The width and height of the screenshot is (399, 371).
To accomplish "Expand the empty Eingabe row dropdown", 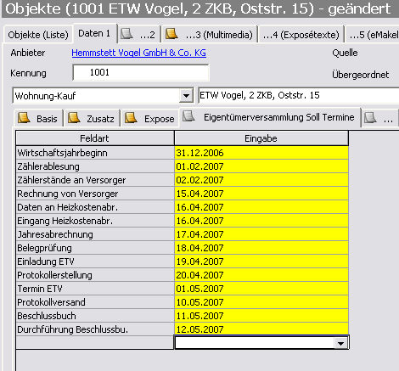I will pos(340,343).
